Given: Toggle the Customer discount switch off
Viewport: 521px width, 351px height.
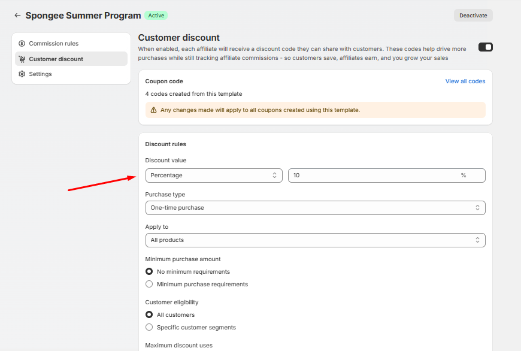Looking at the screenshot, I should coord(485,47).
